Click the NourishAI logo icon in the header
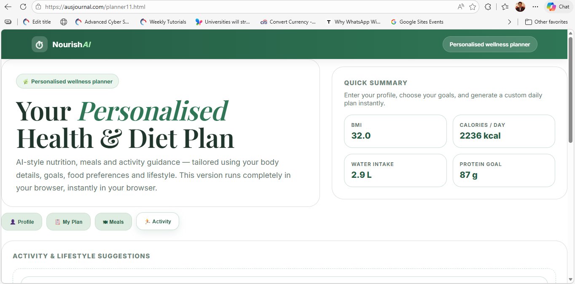Viewport: 575px width, 284px height. pyautogui.click(x=39, y=44)
